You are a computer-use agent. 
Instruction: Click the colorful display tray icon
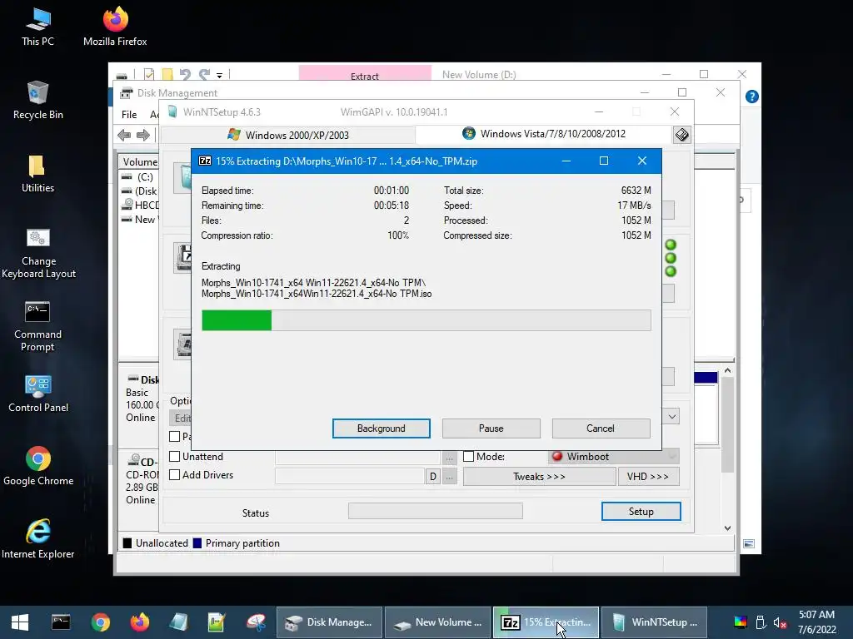[741, 622]
